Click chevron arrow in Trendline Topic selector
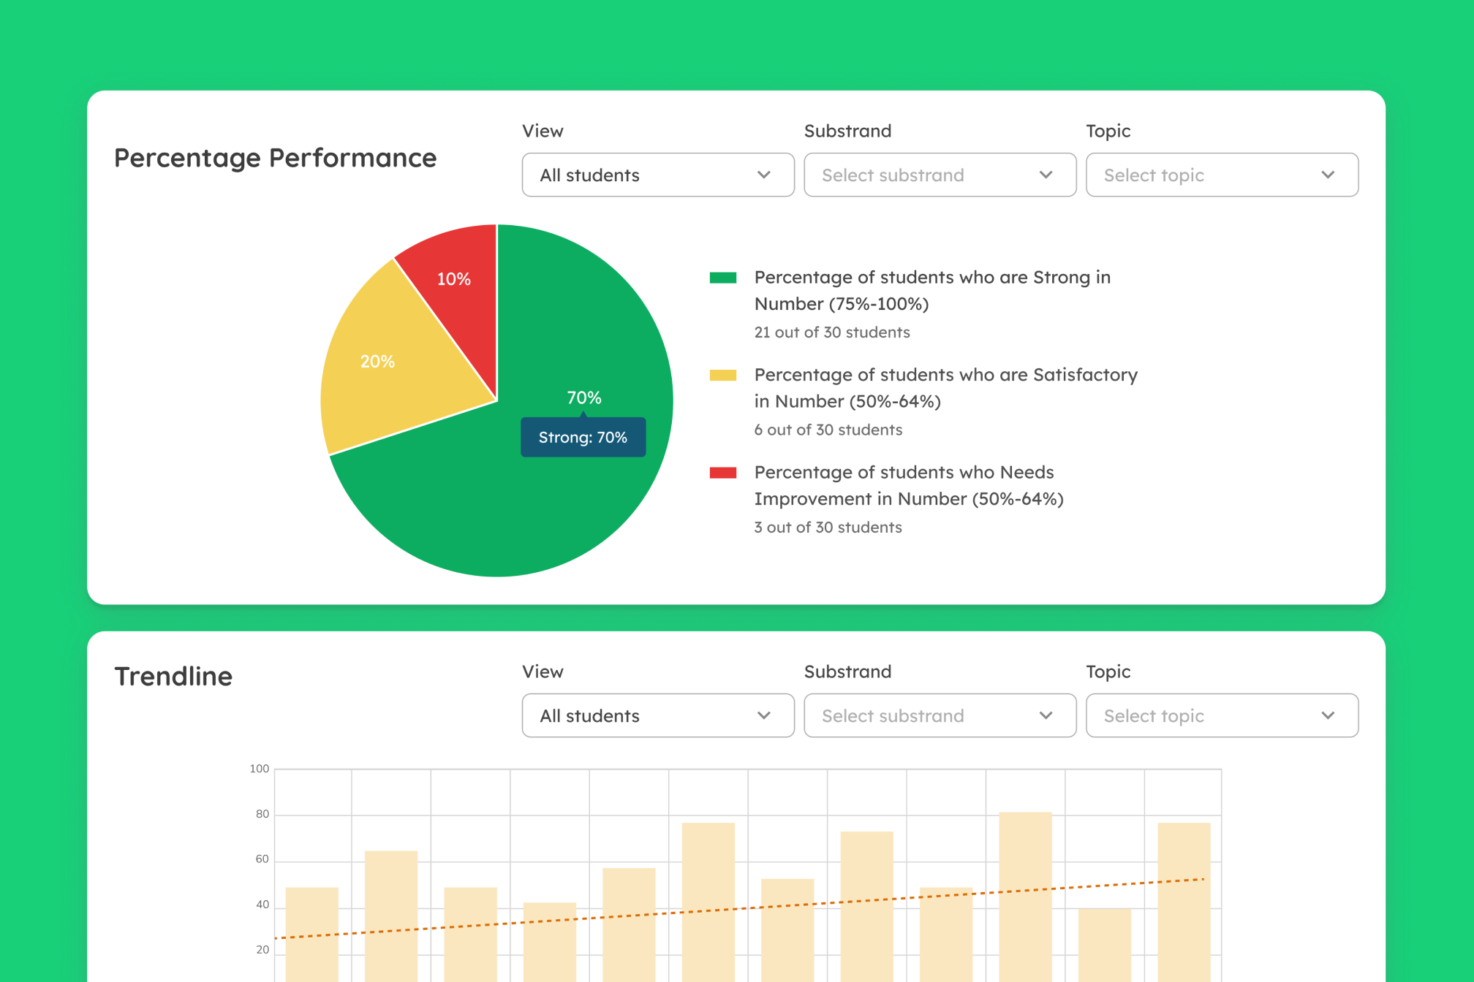 pos(1328,715)
